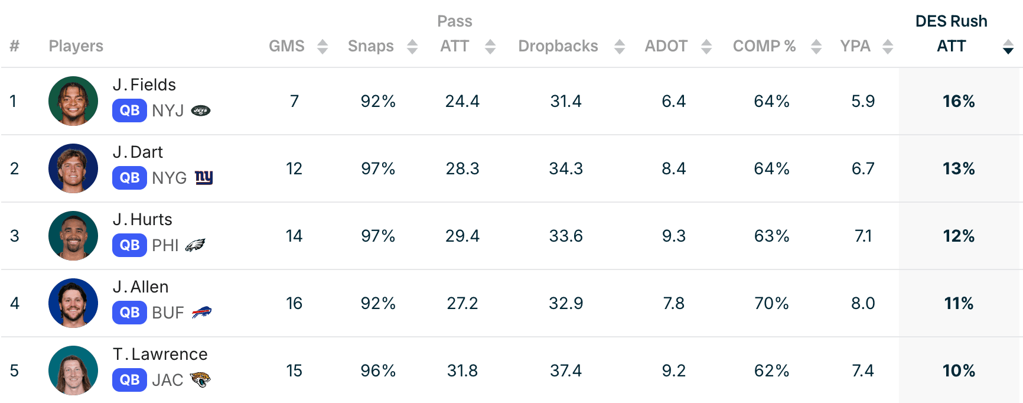Image resolution: width=1023 pixels, height=403 pixels.
Task: Click the Jets team logo icon
Action: (x=201, y=110)
